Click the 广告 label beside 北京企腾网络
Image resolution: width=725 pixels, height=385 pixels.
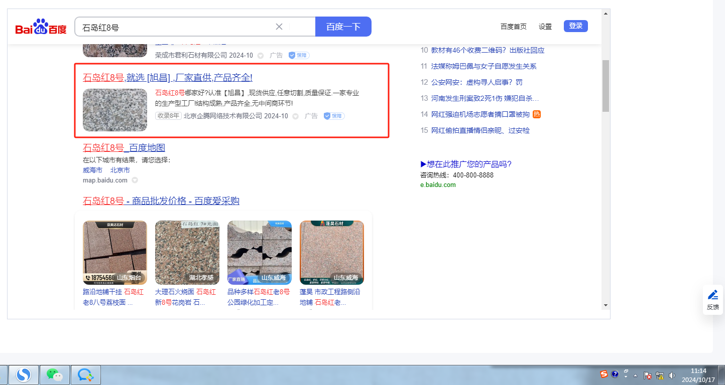coord(311,116)
